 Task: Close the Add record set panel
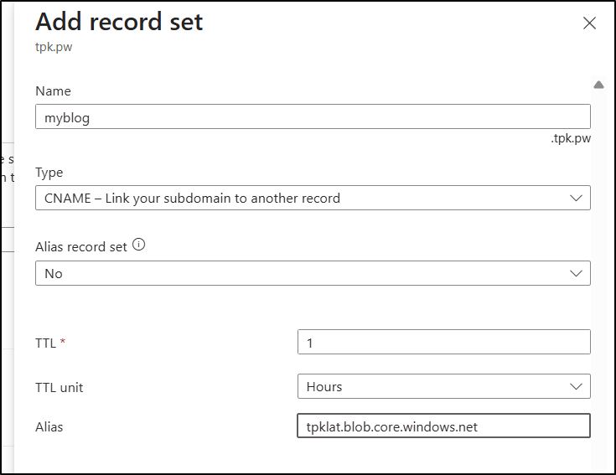click(589, 23)
